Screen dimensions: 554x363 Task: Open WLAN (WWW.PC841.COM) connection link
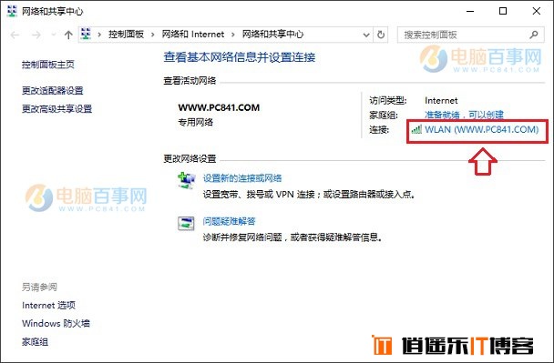pos(482,129)
